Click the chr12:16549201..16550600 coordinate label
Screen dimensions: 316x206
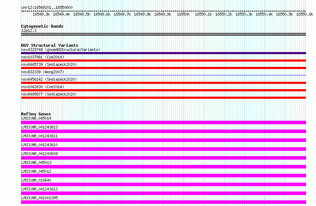pos(47,7)
